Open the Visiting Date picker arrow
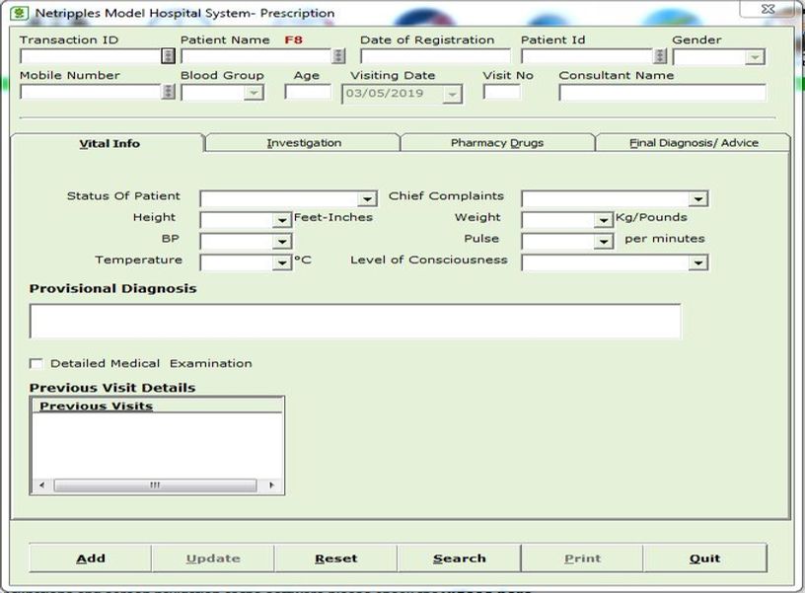The height and width of the screenshot is (593, 805). tap(452, 95)
